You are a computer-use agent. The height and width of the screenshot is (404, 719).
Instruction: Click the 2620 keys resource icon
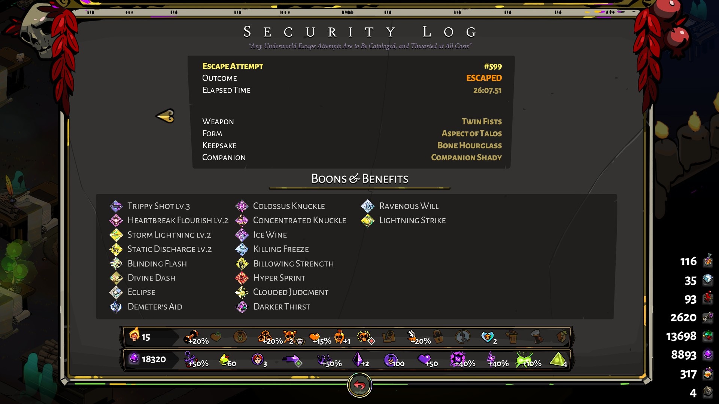pyautogui.click(x=707, y=317)
